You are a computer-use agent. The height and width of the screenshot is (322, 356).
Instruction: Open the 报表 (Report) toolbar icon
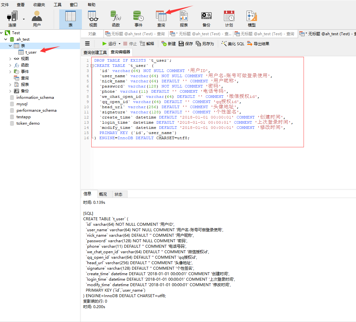pyautogui.click(x=184, y=19)
